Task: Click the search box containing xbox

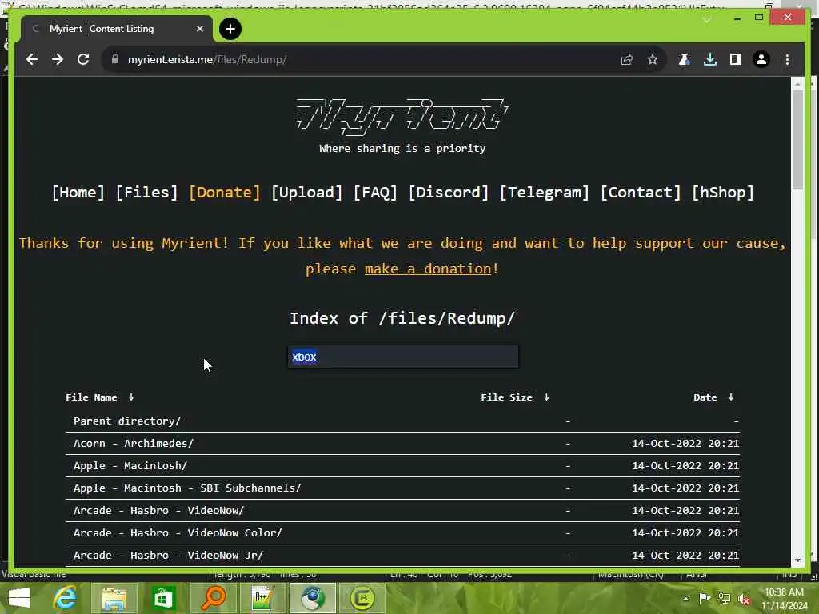Action: click(x=403, y=357)
